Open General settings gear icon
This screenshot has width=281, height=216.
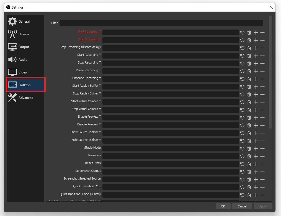(x=12, y=21)
